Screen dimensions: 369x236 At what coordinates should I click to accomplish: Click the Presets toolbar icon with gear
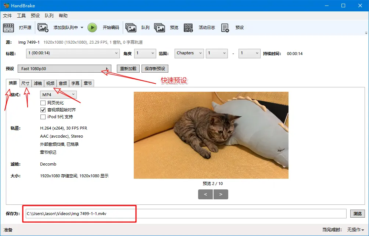point(225,28)
